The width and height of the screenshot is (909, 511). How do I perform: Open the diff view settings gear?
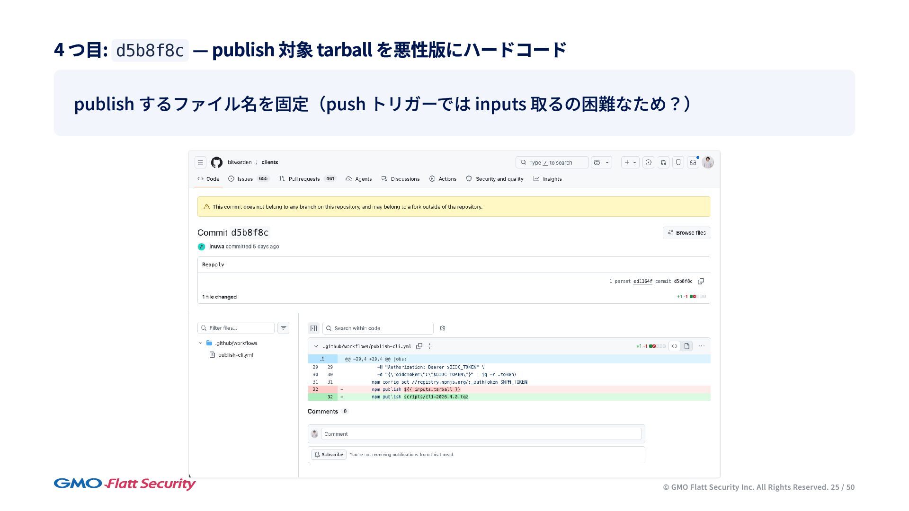[x=442, y=328]
